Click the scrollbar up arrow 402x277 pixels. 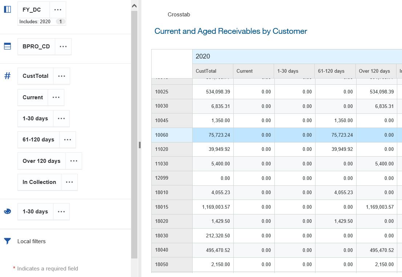tap(134, 5)
